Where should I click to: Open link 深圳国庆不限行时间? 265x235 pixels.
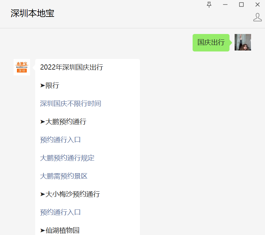tap(71, 104)
